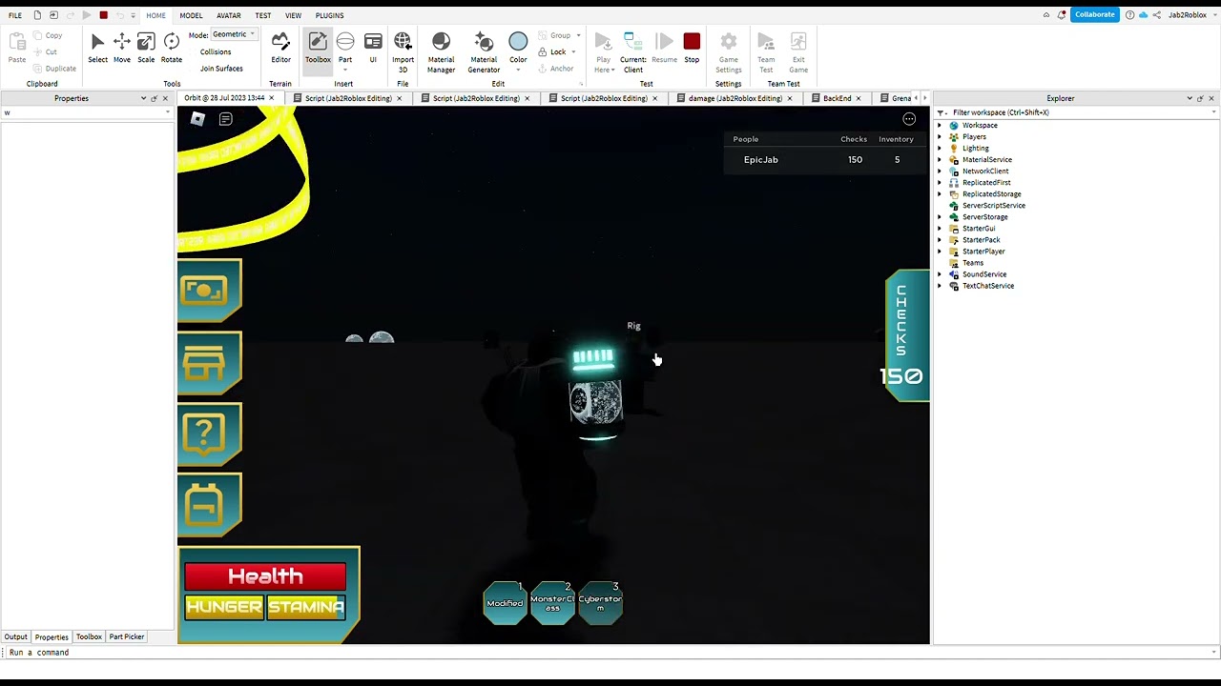
Task: Open the Part dropdown arrow
Action: (x=345, y=70)
